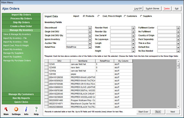Viewport: 184px width, 118px height.
Task: Click SKU cell 280416126838
Action: 59,77
